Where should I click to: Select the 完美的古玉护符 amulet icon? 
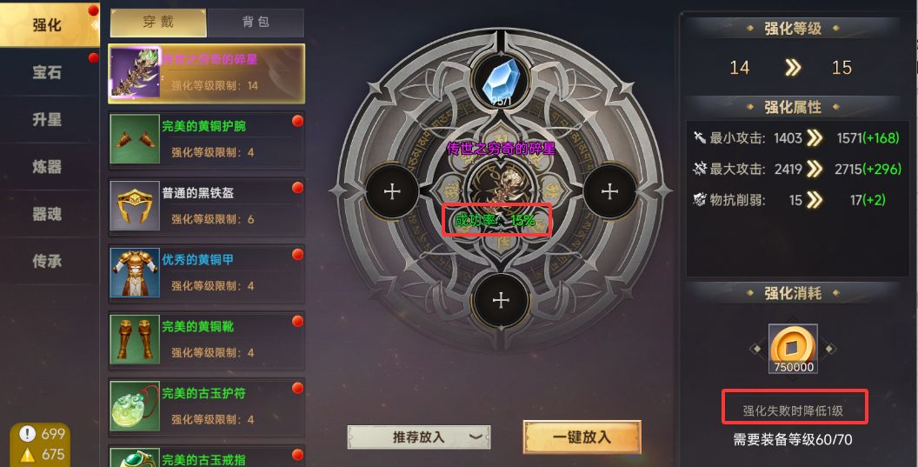135,406
